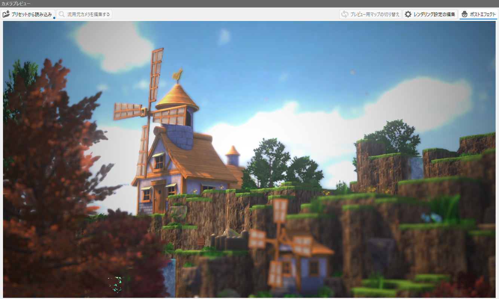This screenshot has width=499, height=299.
Task: Click the small blue tower behind the house
Action: click(x=233, y=156)
